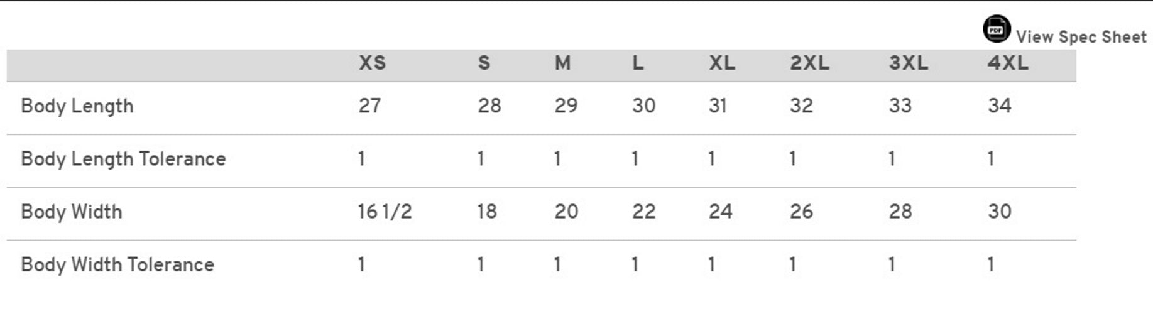Select the Body Width Tolerance row label
This screenshot has width=1153, height=314.
[x=117, y=264]
